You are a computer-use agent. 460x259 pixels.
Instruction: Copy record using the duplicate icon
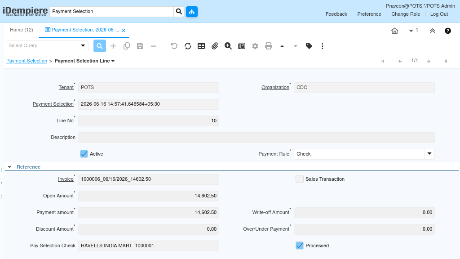click(x=127, y=46)
